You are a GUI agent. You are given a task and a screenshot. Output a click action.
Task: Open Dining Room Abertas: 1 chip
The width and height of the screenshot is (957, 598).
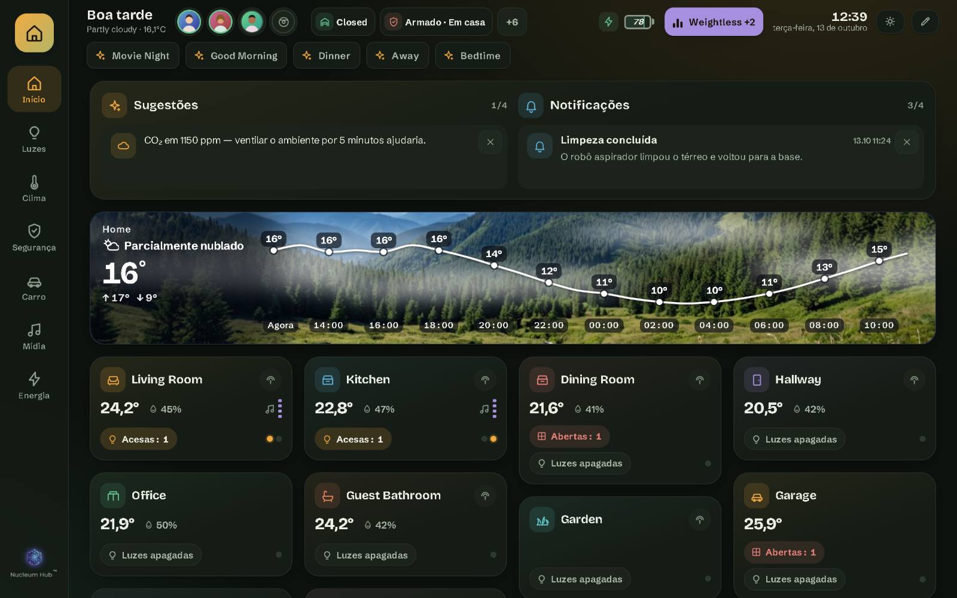tap(569, 437)
